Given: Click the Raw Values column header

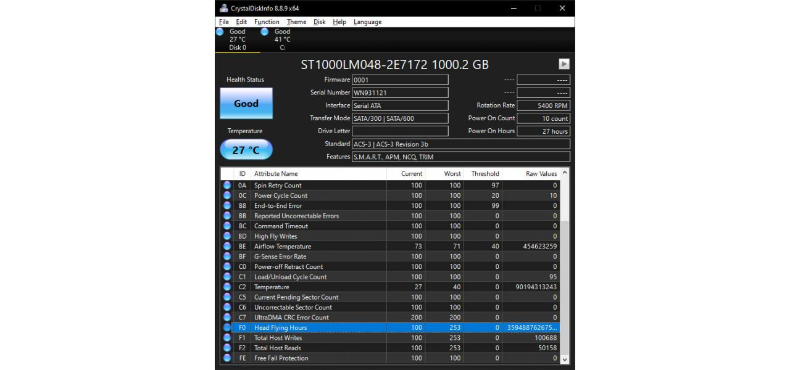Looking at the screenshot, I should pos(531,174).
